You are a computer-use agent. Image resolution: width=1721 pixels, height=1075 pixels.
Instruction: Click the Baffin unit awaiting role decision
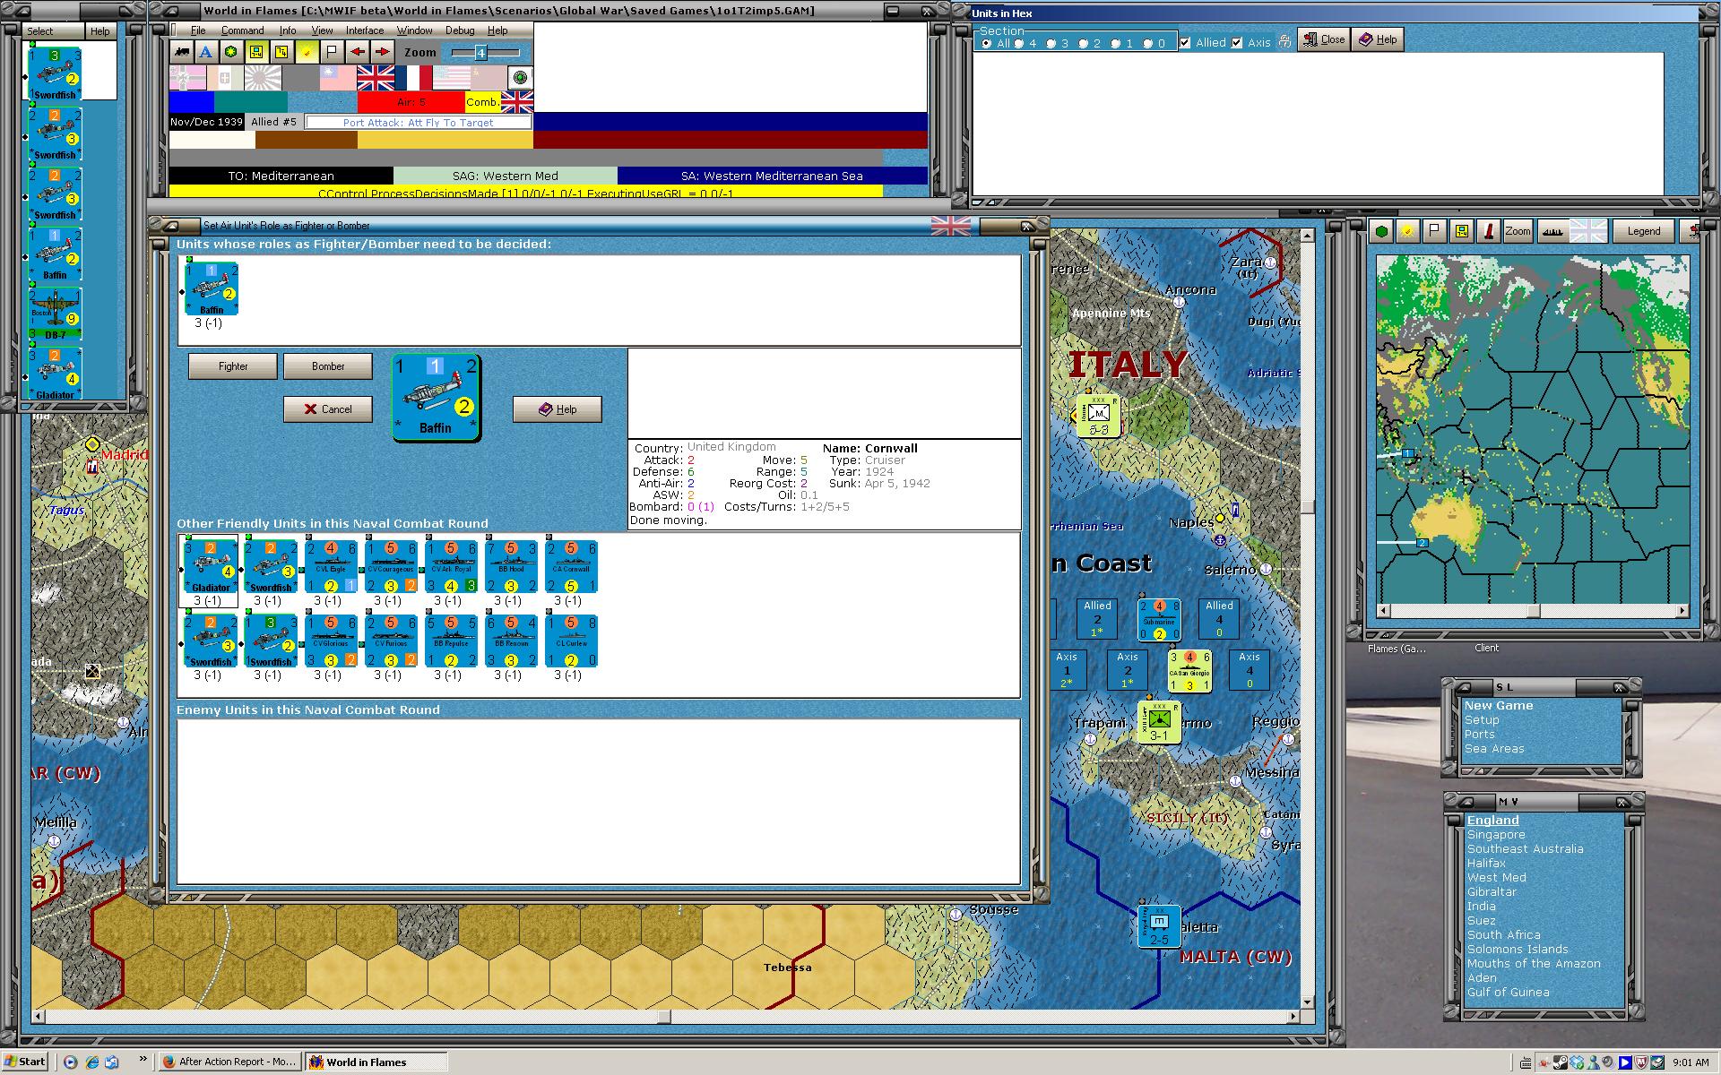tap(212, 288)
